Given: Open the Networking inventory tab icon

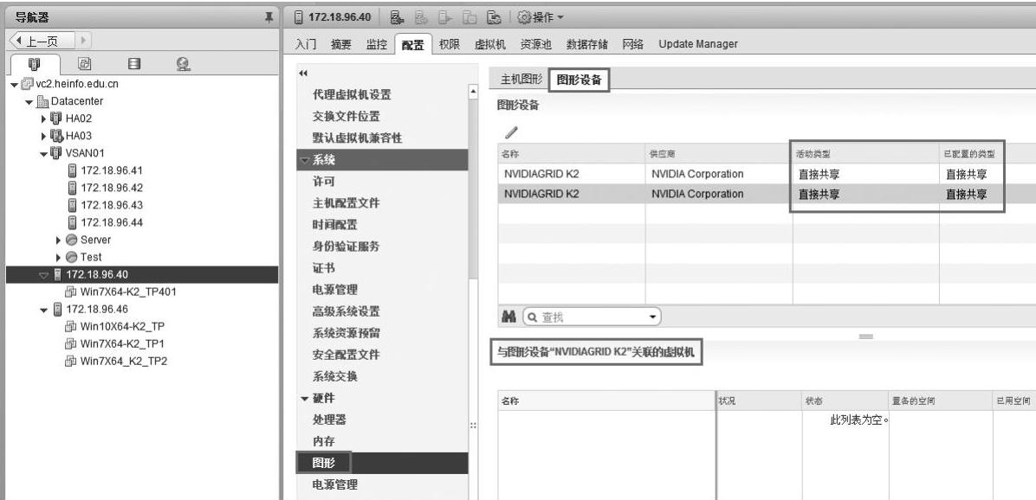Looking at the screenshot, I should 184,64.
